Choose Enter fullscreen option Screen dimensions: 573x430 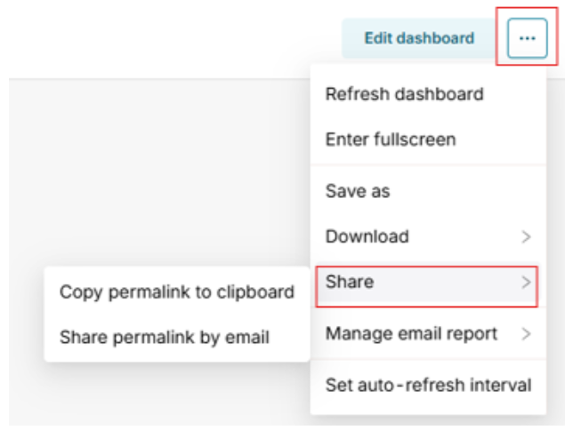tap(391, 139)
